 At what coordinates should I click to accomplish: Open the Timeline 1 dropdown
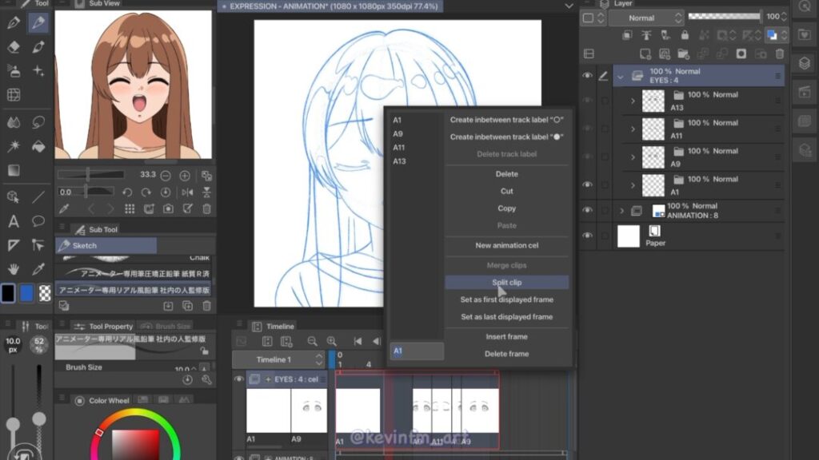[x=278, y=359]
